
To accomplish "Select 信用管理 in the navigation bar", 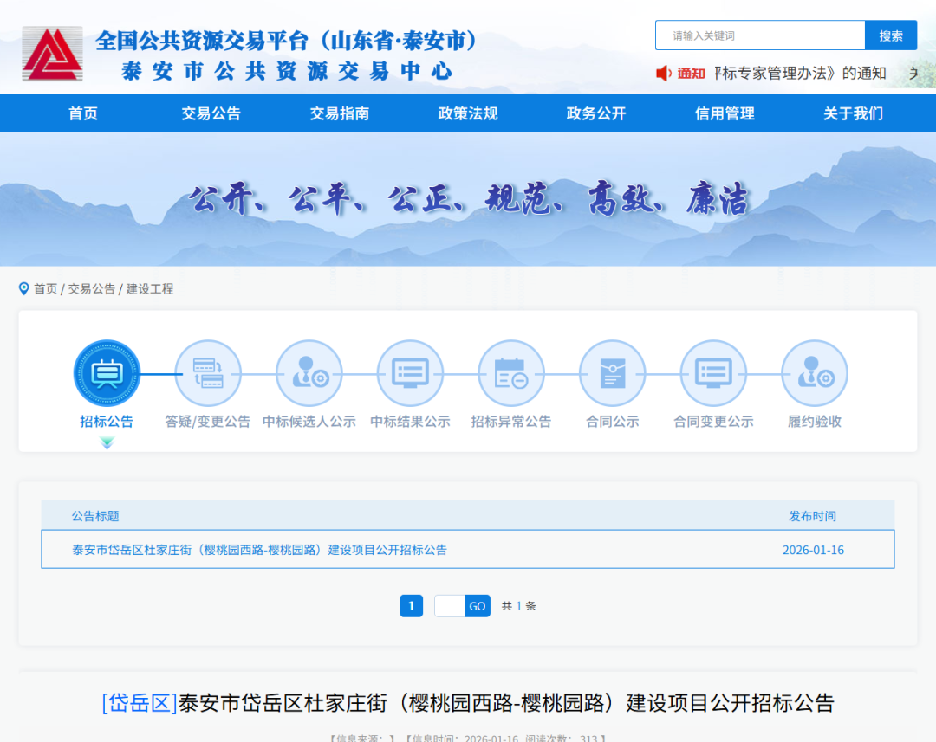I will 725,113.
